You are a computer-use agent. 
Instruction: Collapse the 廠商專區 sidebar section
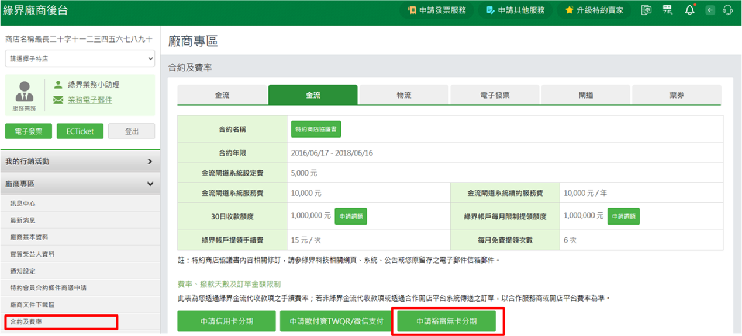coord(80,184)
